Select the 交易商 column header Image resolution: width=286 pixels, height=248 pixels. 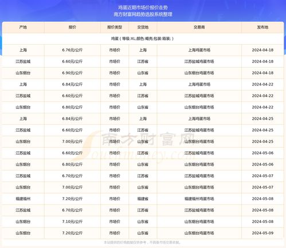[199, 27]
